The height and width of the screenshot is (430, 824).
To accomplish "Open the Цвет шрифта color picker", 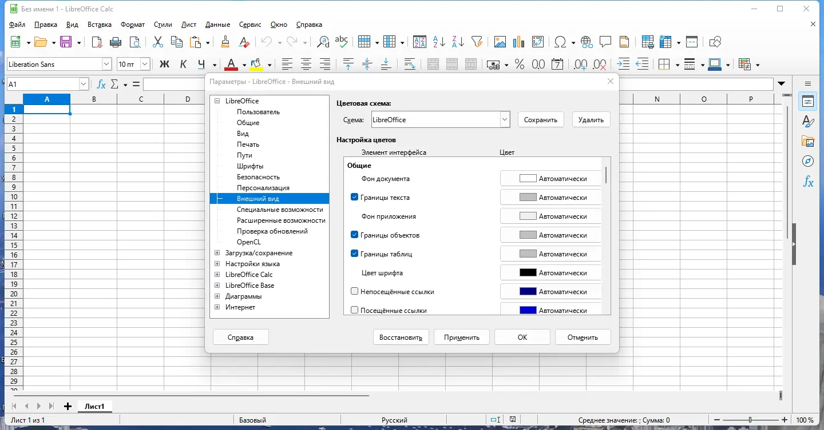I will tap(551, 273).
